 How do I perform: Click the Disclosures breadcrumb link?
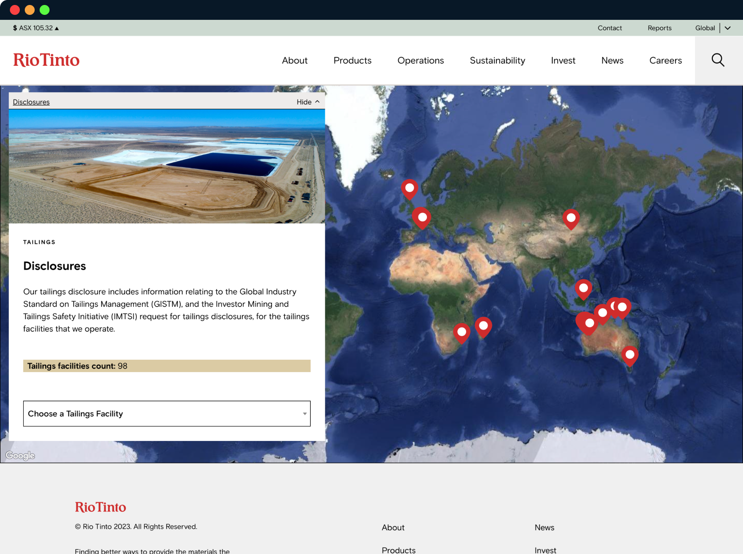[31, 102]
